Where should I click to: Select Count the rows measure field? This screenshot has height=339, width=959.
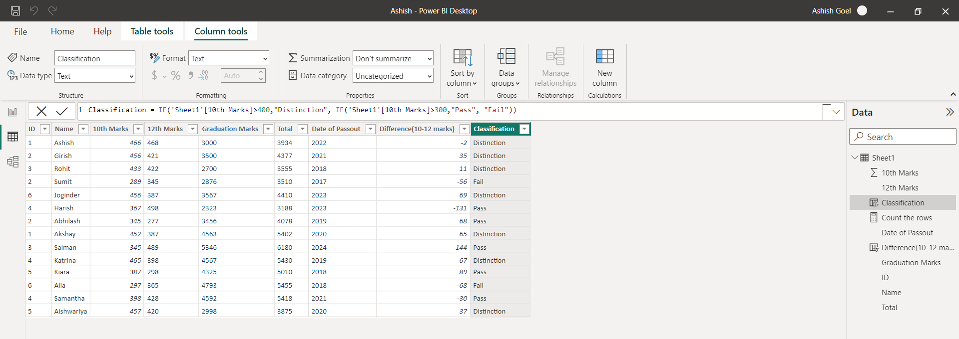click(906, 218)
